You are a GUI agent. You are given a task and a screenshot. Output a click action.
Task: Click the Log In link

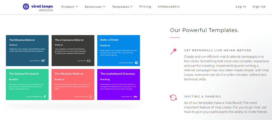coord(241,6)
